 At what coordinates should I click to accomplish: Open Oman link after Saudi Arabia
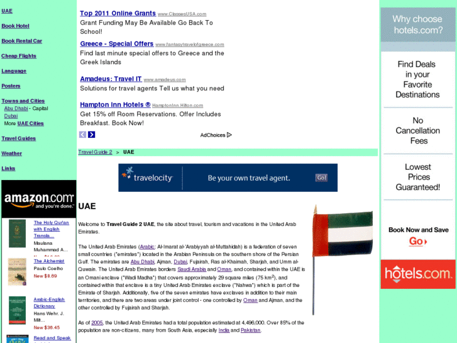[224, 269]
